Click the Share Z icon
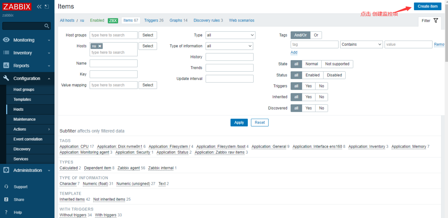The height and width of the screenshot is (218, 448). tap(6, 199)
